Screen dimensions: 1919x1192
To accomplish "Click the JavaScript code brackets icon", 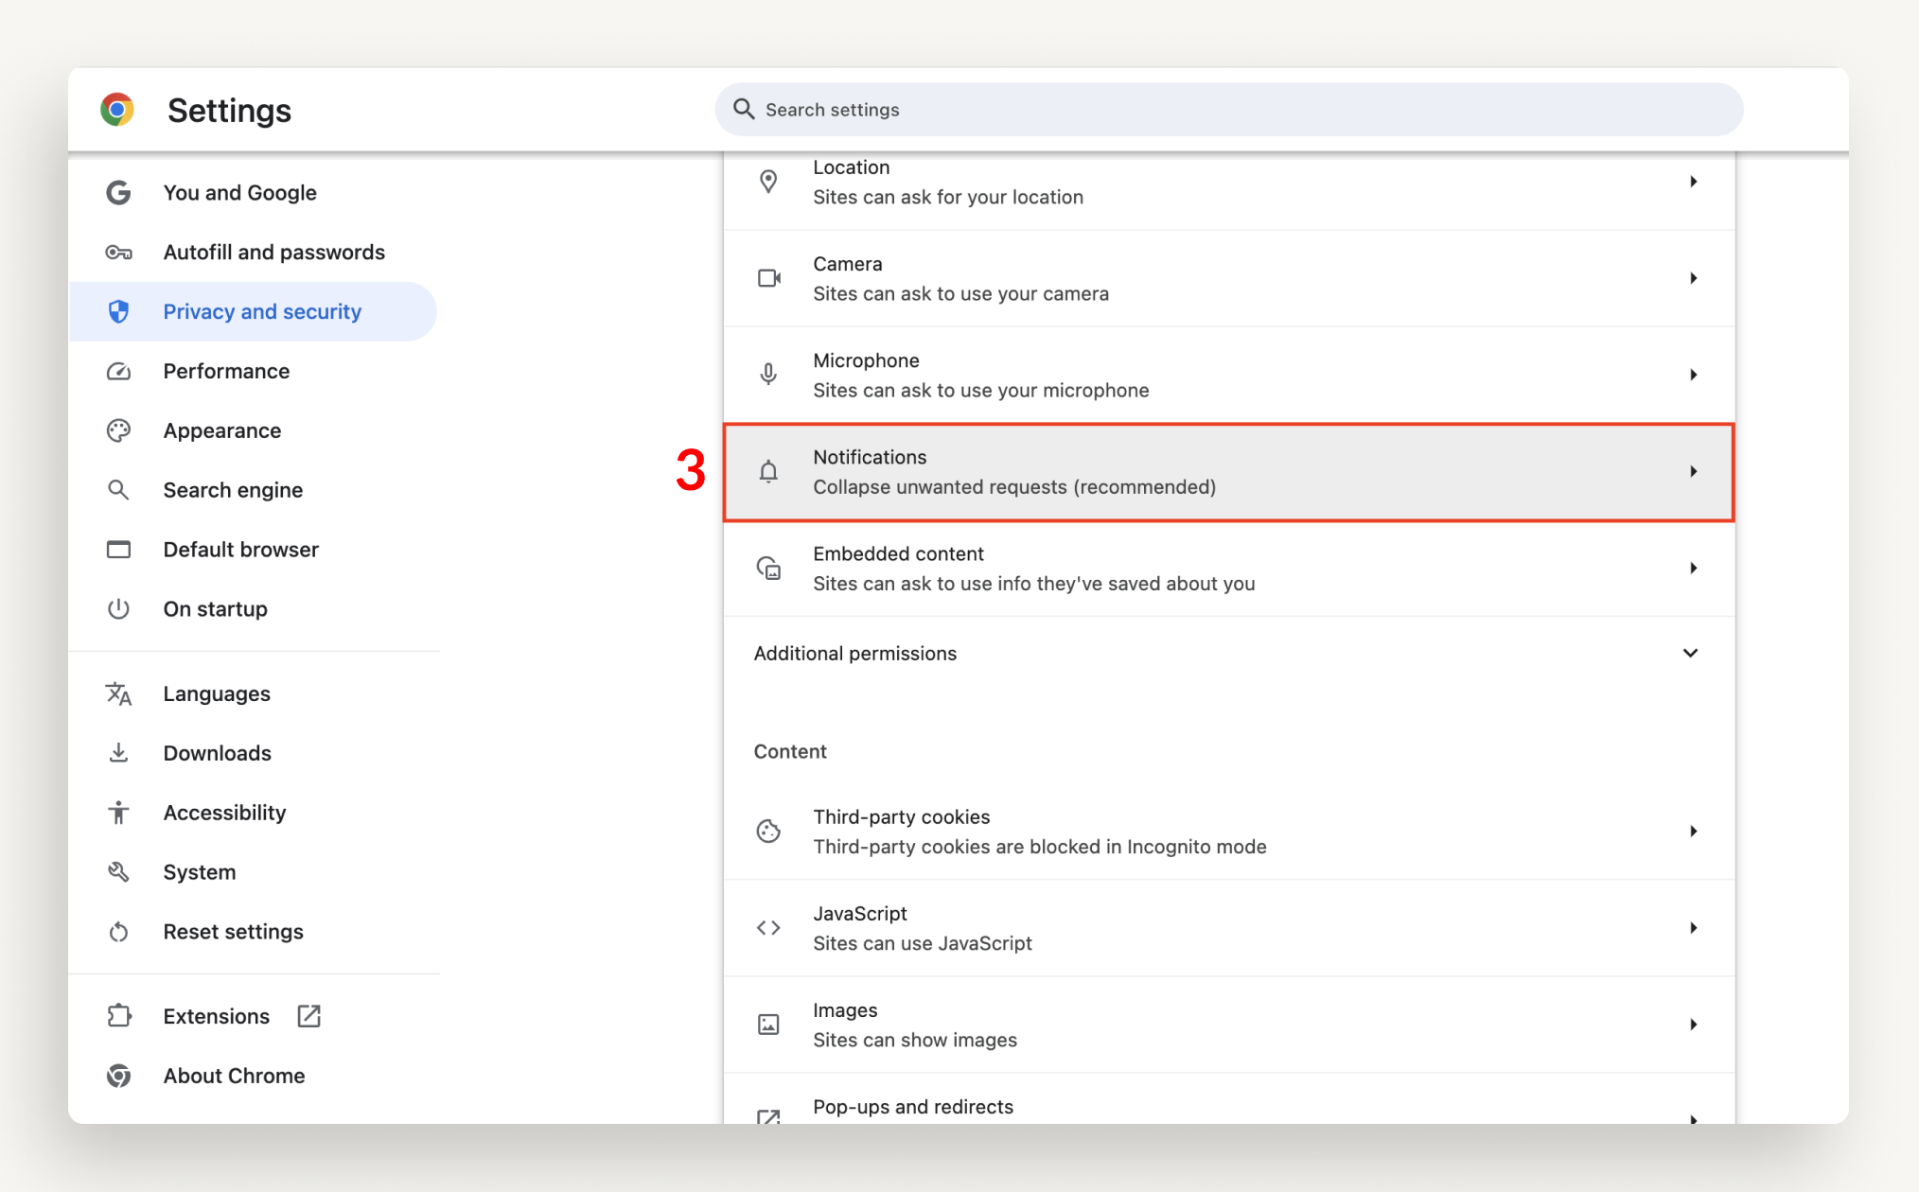I will click(768, 927).
